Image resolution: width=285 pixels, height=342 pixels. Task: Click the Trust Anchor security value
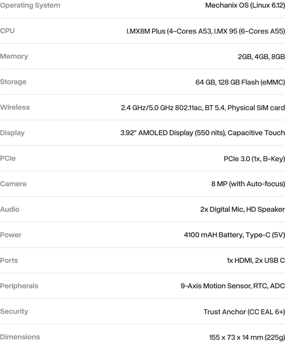(244, 312)
